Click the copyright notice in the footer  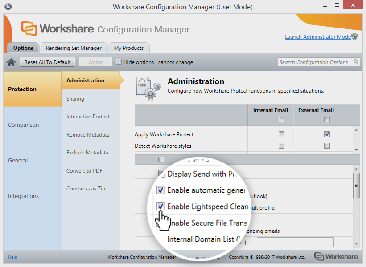coord(267,257)
